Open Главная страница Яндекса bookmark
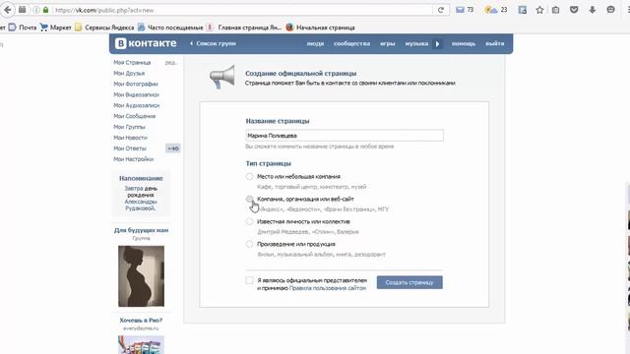The height and width of the screenshot is (354, 630). coord(244,28)
